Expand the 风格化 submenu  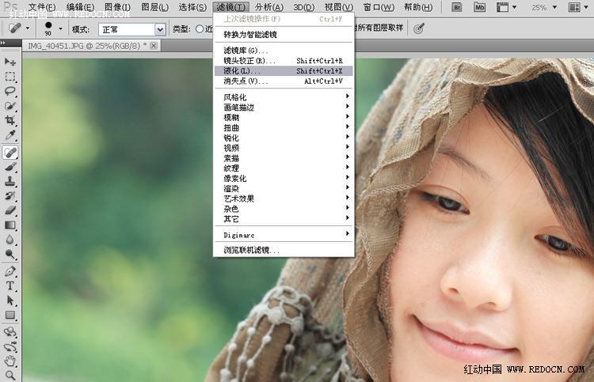click(x=284, y=96)
